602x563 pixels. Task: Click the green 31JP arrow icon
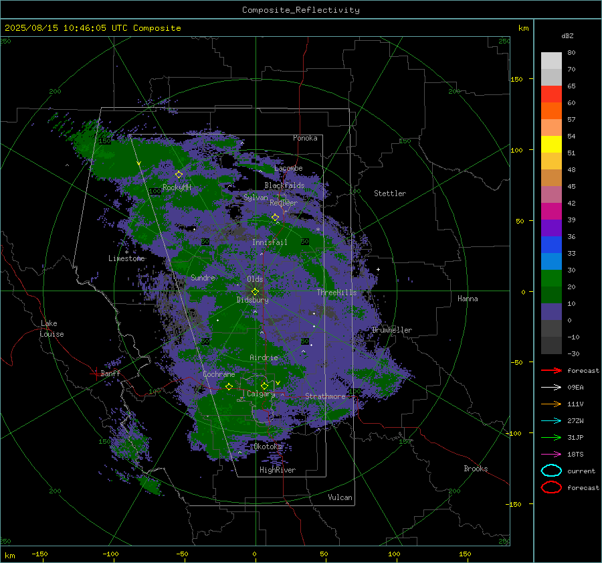coord(551,437)
